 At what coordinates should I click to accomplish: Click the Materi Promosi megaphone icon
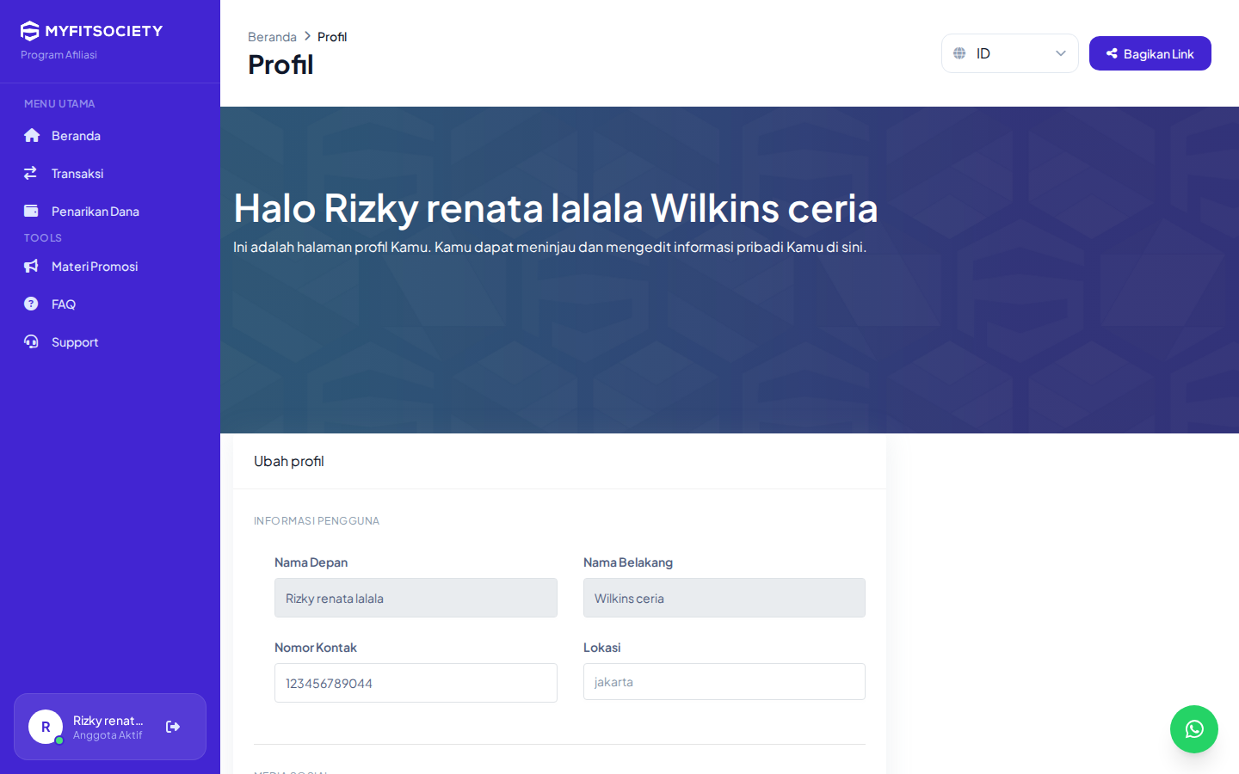31,266
